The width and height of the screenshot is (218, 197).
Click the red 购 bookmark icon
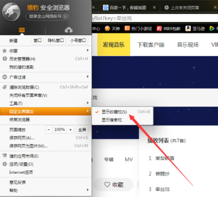pyautogui.click(x=159, y=28)
